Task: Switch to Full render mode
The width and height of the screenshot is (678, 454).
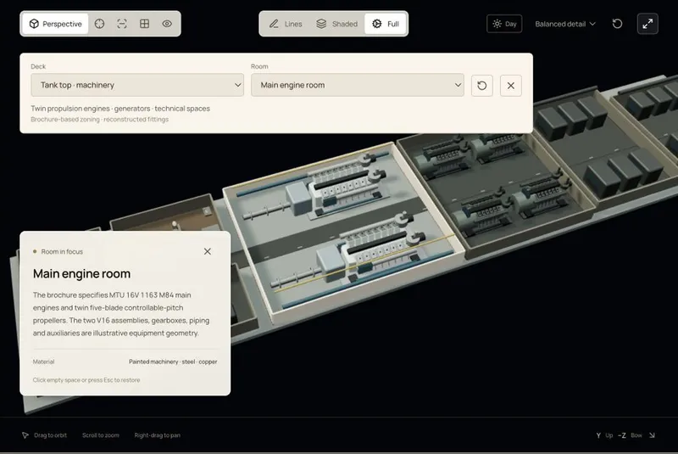Action: (386, 24)
